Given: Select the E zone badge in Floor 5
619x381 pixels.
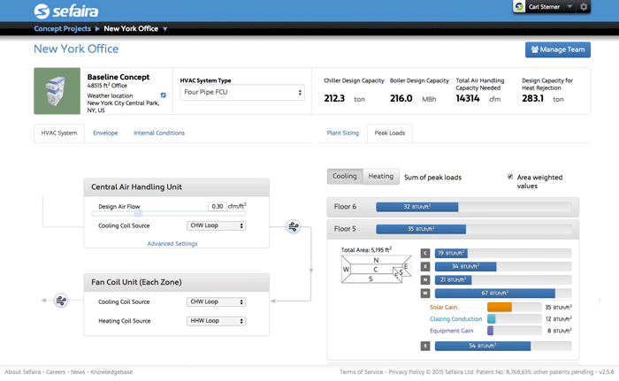Looking at the screenshot, I should [x=426, y=266].
